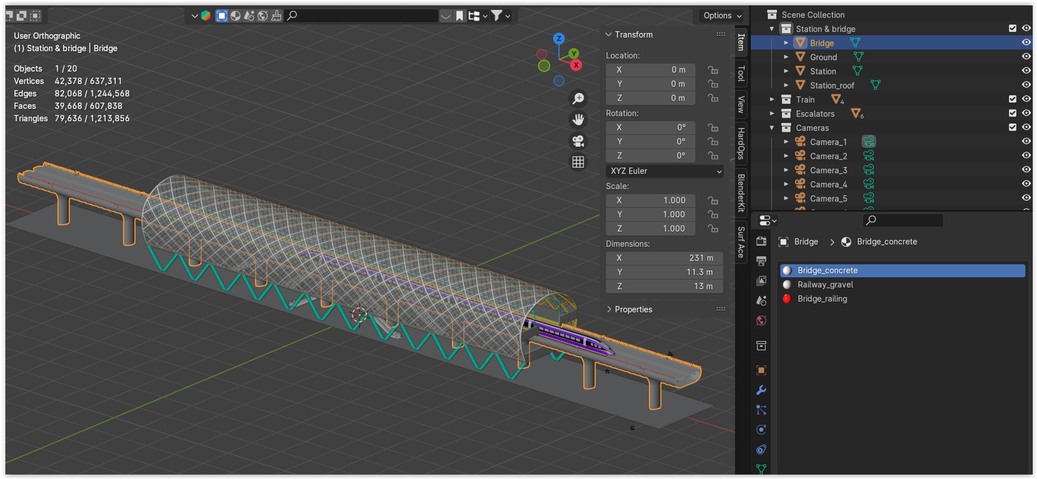Open the viewport Options dropdown
Image resolution: width=1037 pixels, height=479 pixels.
(722, 16)
